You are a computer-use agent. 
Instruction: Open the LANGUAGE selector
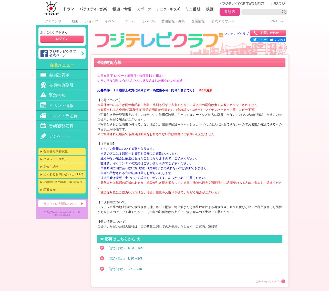click(x=276, y=21)
